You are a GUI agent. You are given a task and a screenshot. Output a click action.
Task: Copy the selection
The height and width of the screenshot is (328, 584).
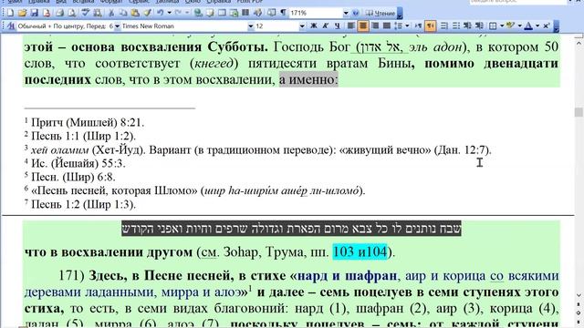pyautogui.click(x=123, y=13)
